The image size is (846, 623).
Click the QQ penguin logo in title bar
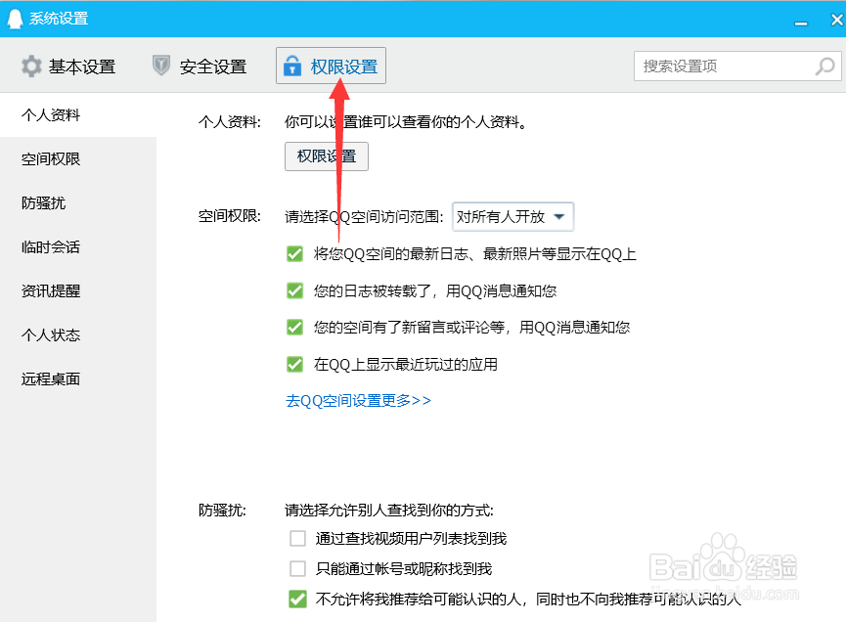pyautogui.click(x=15, y=19)
